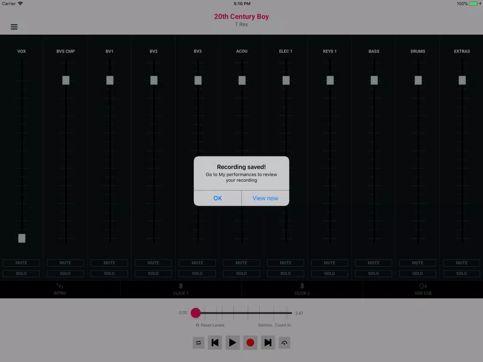Solo the DRUMS channel

(x=418, y=273)
